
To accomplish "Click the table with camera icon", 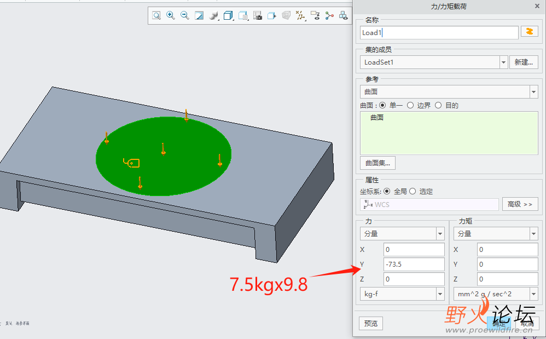I will point(257,15).
